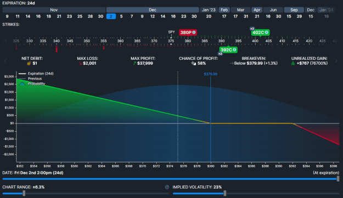Image resolution: width=343 pixels, height=198 pixels.
Task: Click the green up-arrow icon beside $37,999
Action: pos(135,63)
